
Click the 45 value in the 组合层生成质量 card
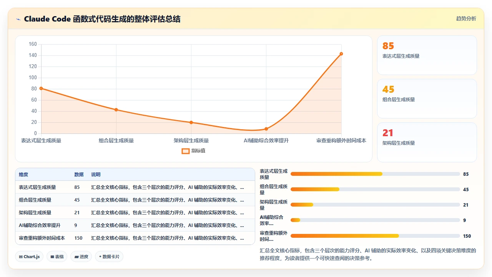coord(388,89)
